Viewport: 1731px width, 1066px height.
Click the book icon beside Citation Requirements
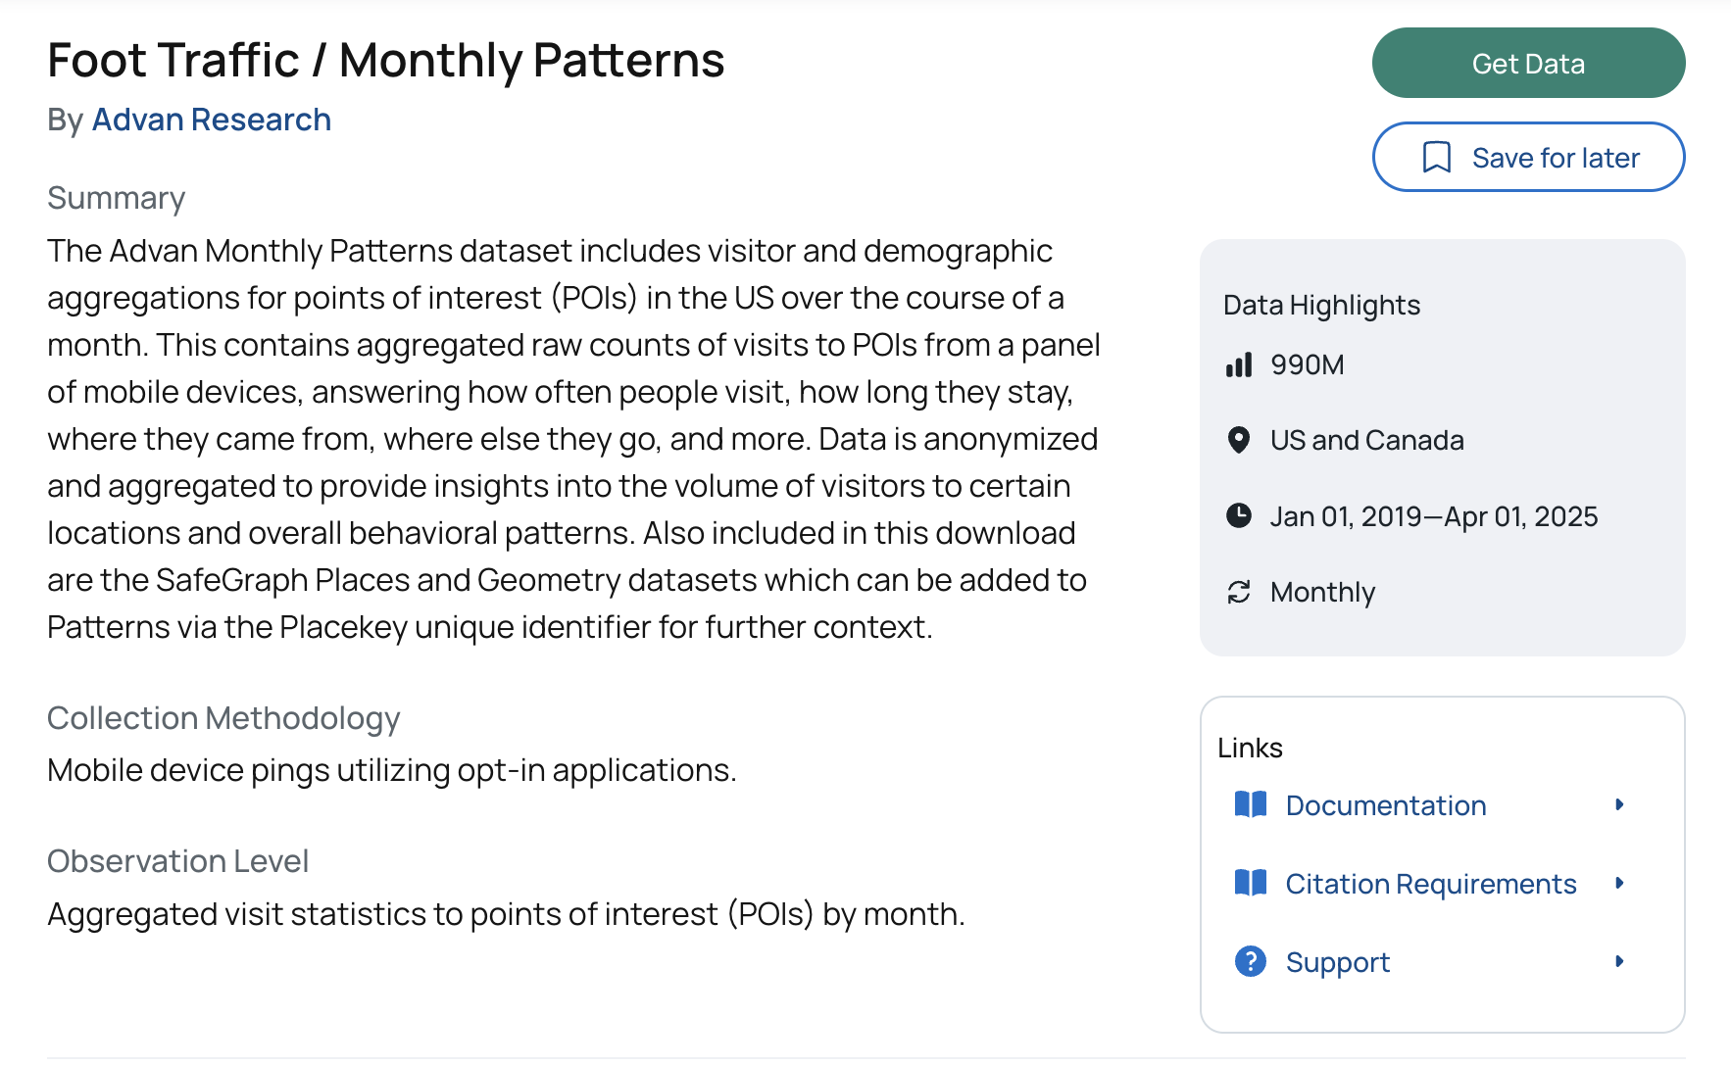pos(1251,883)
